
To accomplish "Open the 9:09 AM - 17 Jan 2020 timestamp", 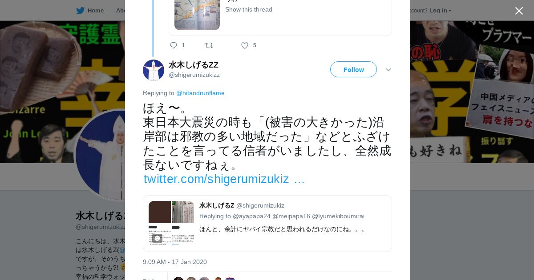I will pyautogui.click(x=175, y=262).
